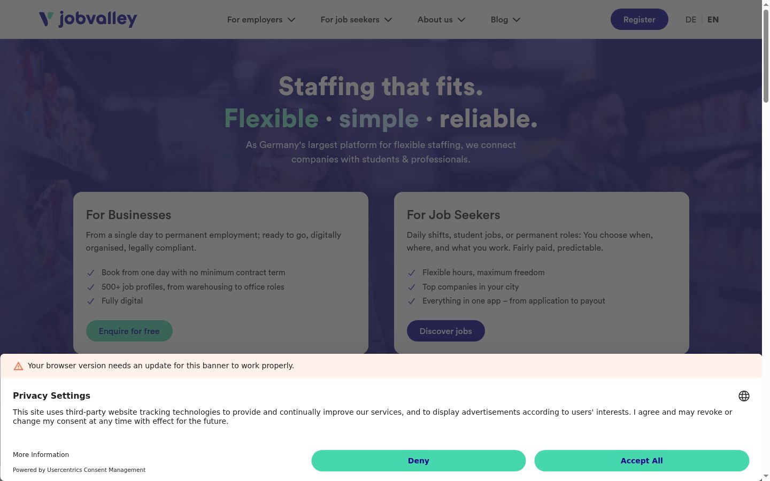Deny cookie consent
This screenshot has height=481, width=770.
(x=418, y=461)
